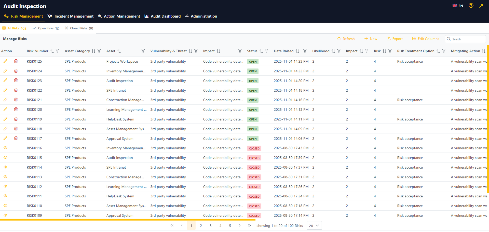Click the delete trash icon for RISK0123
Viewport: 489px width, 232px height.
pyautogui.click(x=16, y=80)
